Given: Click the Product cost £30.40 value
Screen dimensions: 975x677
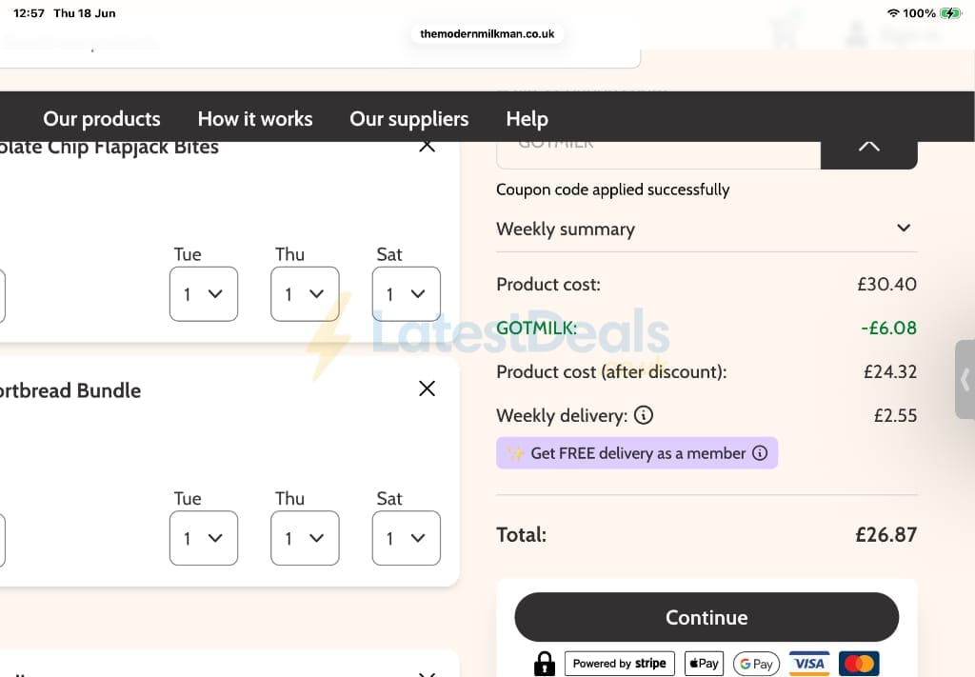Looking at the screenshot, I should (x=886, y=284).
